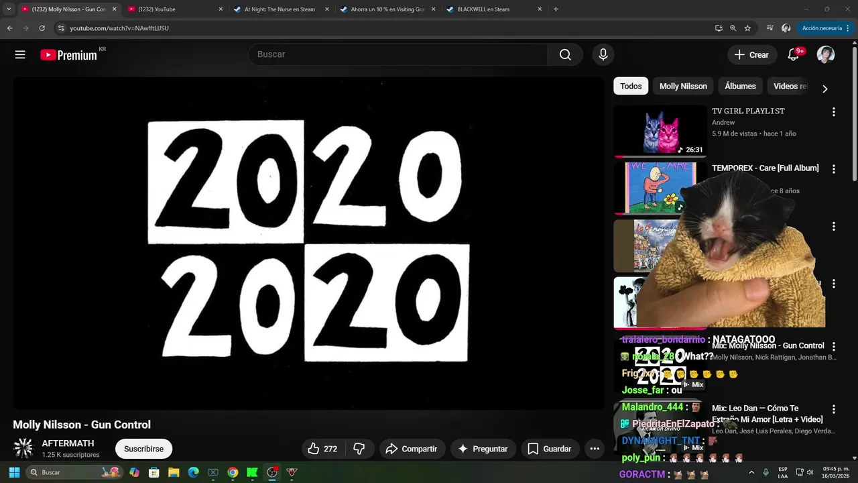The image size is (858, 483).
Task: Select the Álbumes filter chip
Action: [740, 86]
